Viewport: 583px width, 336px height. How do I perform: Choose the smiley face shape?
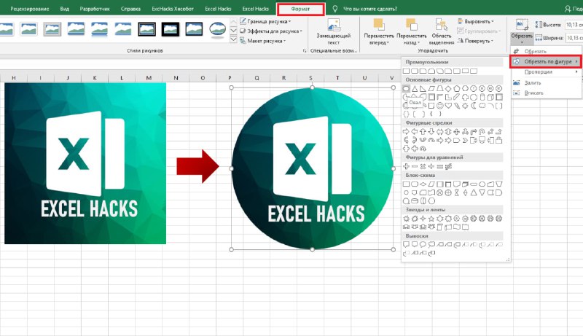(x=440, y=106)
